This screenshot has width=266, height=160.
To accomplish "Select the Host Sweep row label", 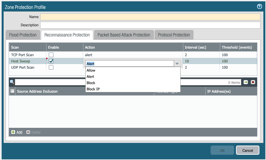I will [20, 61].
